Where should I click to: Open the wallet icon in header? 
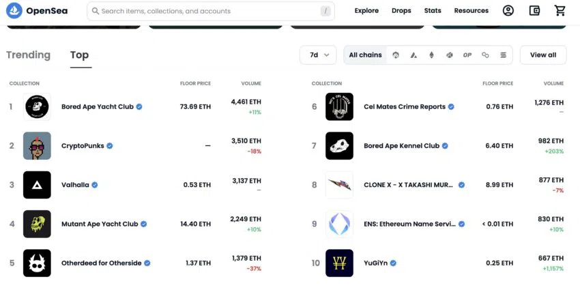[x=534, y=11]
